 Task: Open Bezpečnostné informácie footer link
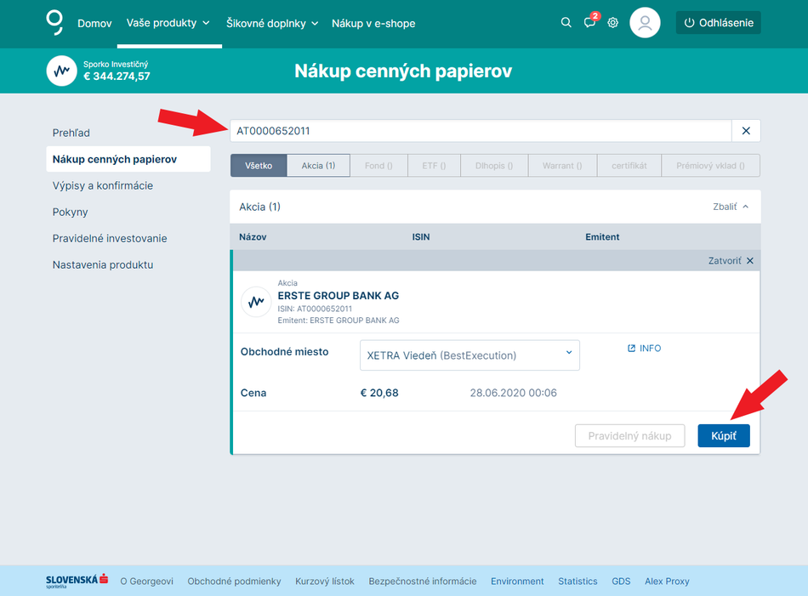click(x=423, y=581)
